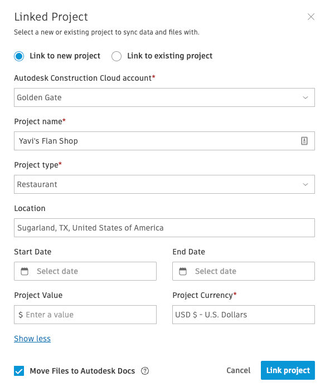Image resolution: width=330 pixels, height=387 pixels.
Task: Click the Start Date Select date field
Action: pyautogui.click(x=85, y=271)
